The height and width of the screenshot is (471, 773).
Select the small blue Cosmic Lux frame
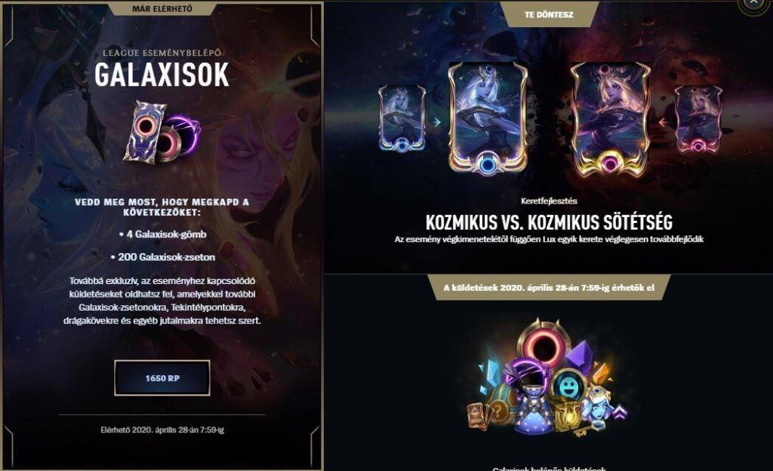pyautogui.click(x=402, y=118)
